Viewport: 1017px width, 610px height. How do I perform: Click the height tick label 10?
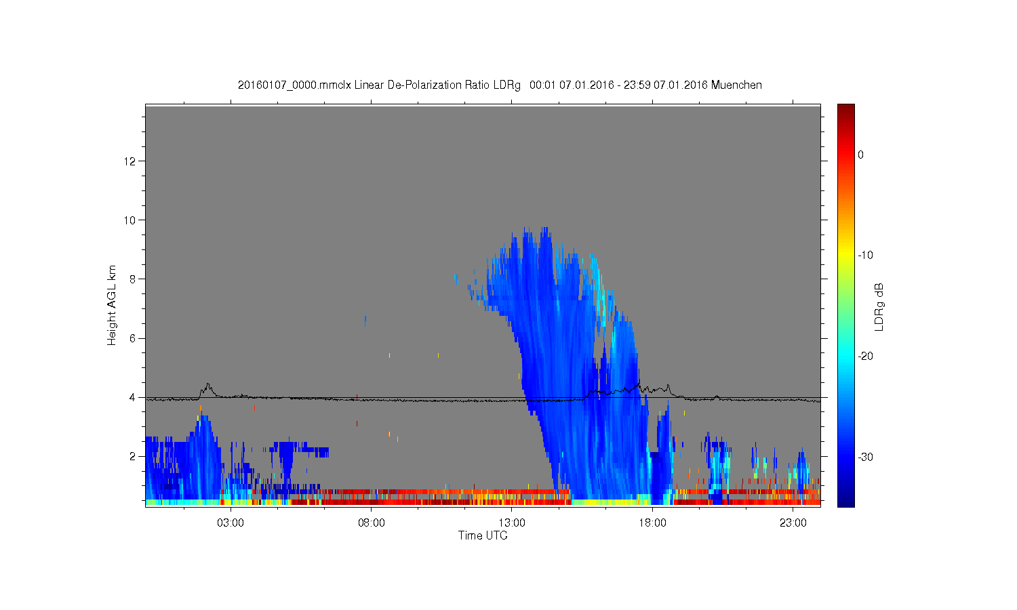click(131, 220)
